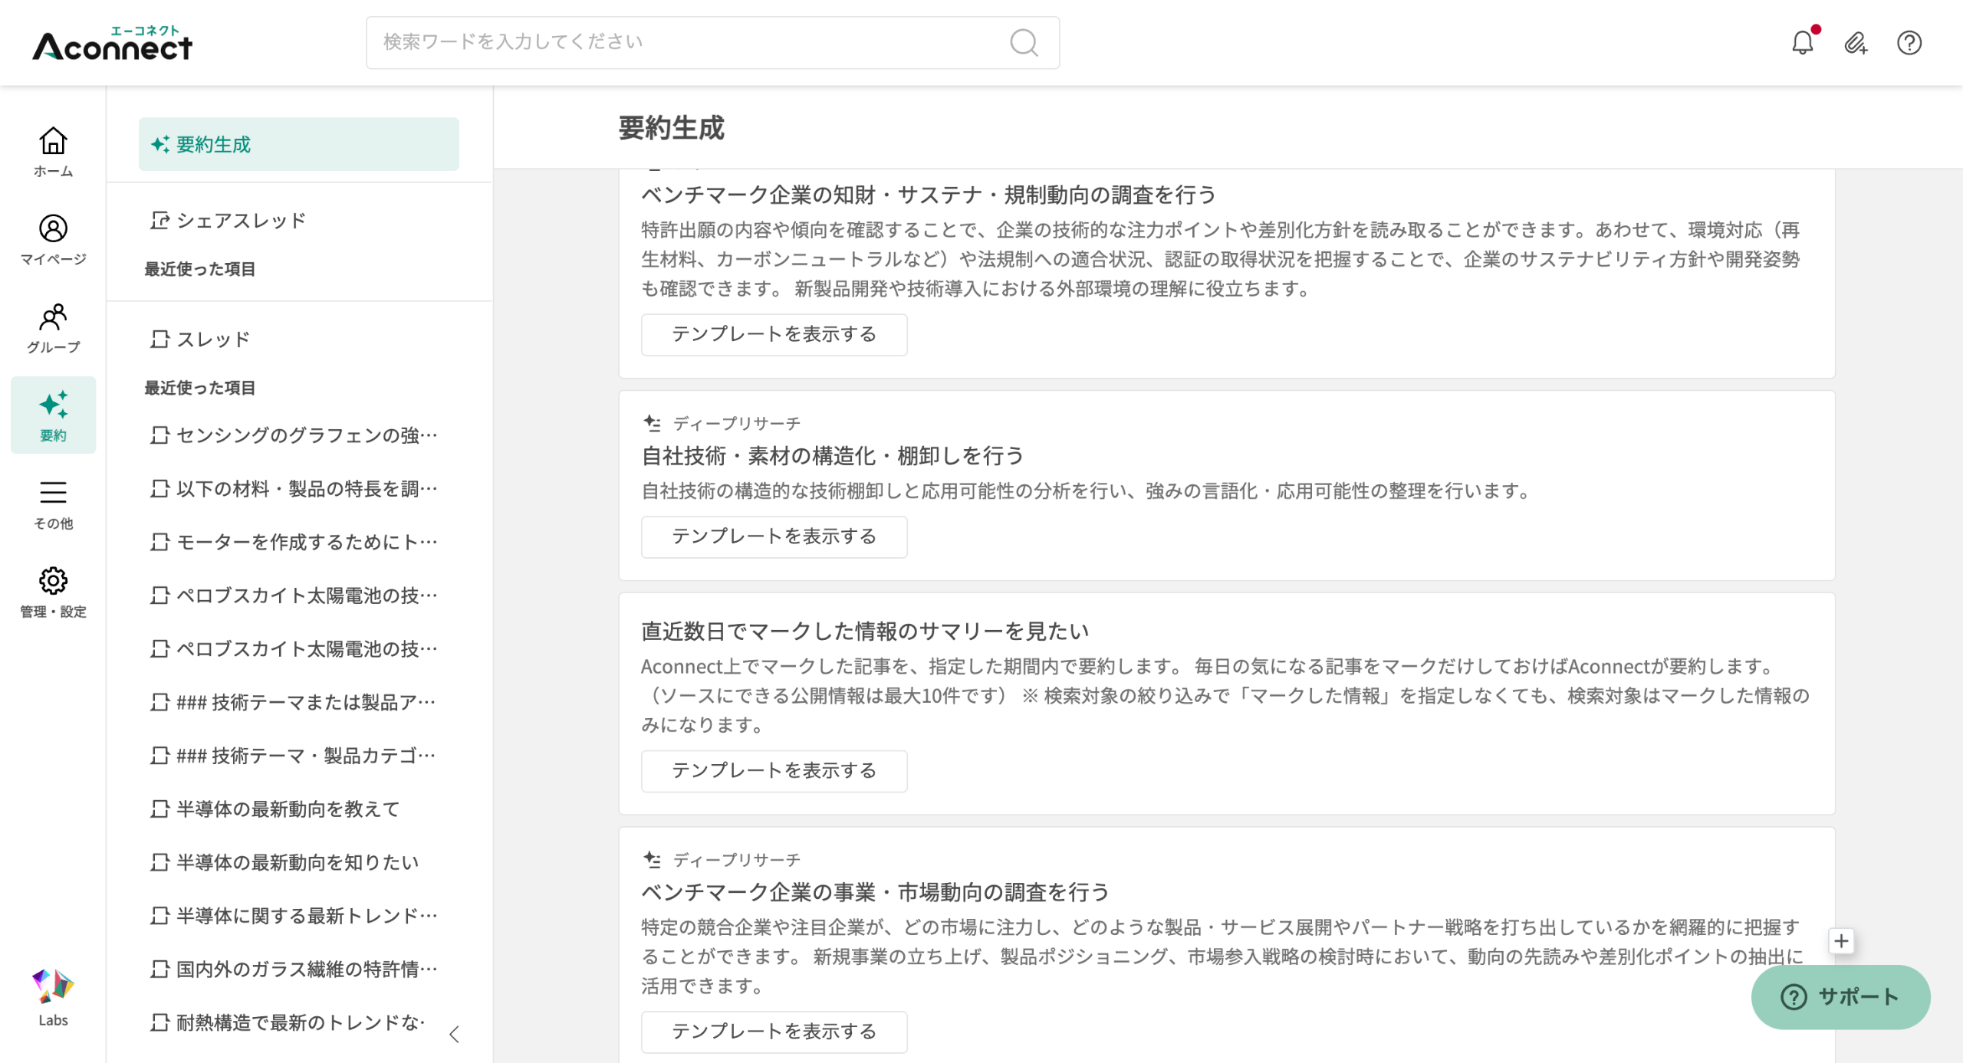Click the サポート help button

[x=1840, y=996]
